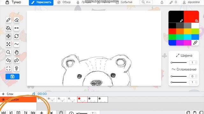204x114 pixels.
Task: Paste the frame with the clipboard icon
Action: 195,113
